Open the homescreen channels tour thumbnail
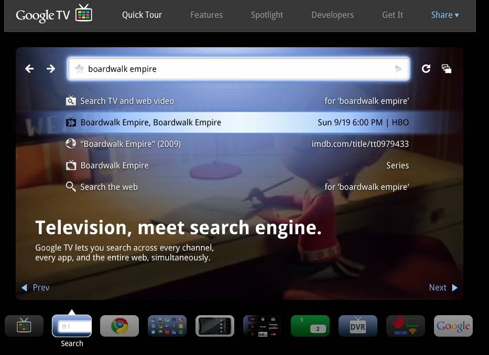 (x=263, y=326)
